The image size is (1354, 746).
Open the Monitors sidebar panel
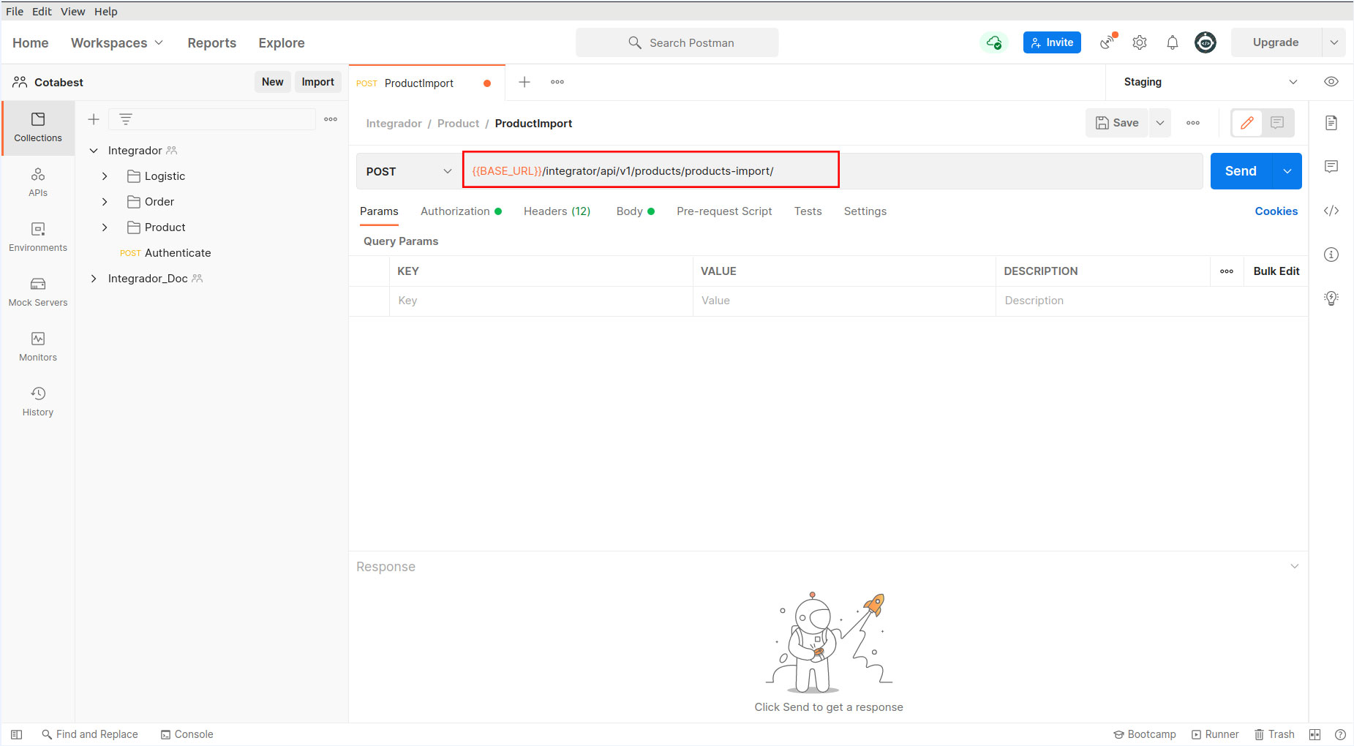pos(38,347)
